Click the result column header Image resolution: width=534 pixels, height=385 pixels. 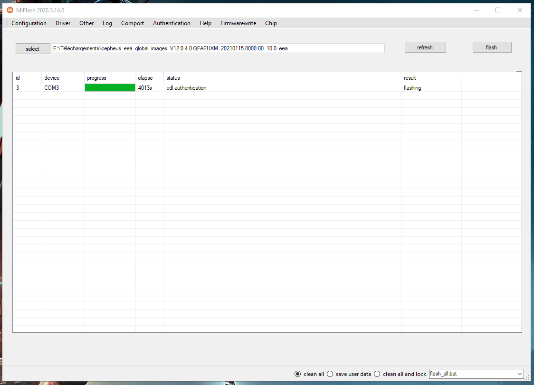(x=431, y=78)
